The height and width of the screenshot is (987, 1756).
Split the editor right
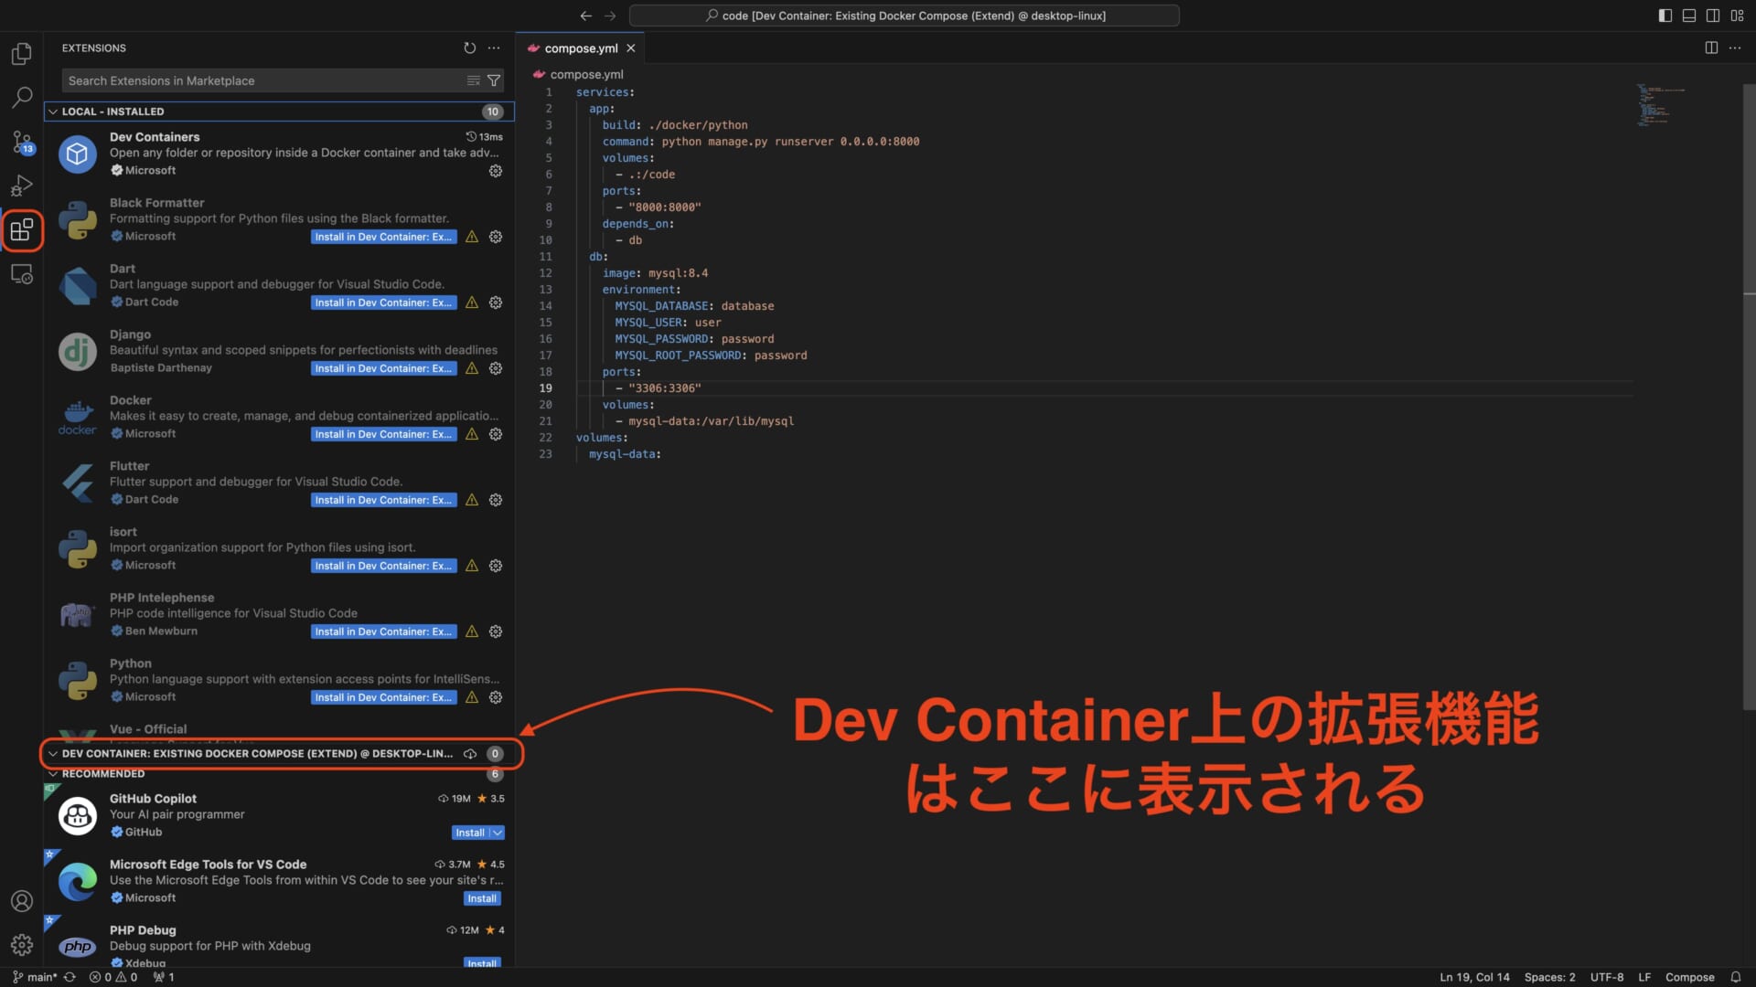click(x=1711, y=48)
